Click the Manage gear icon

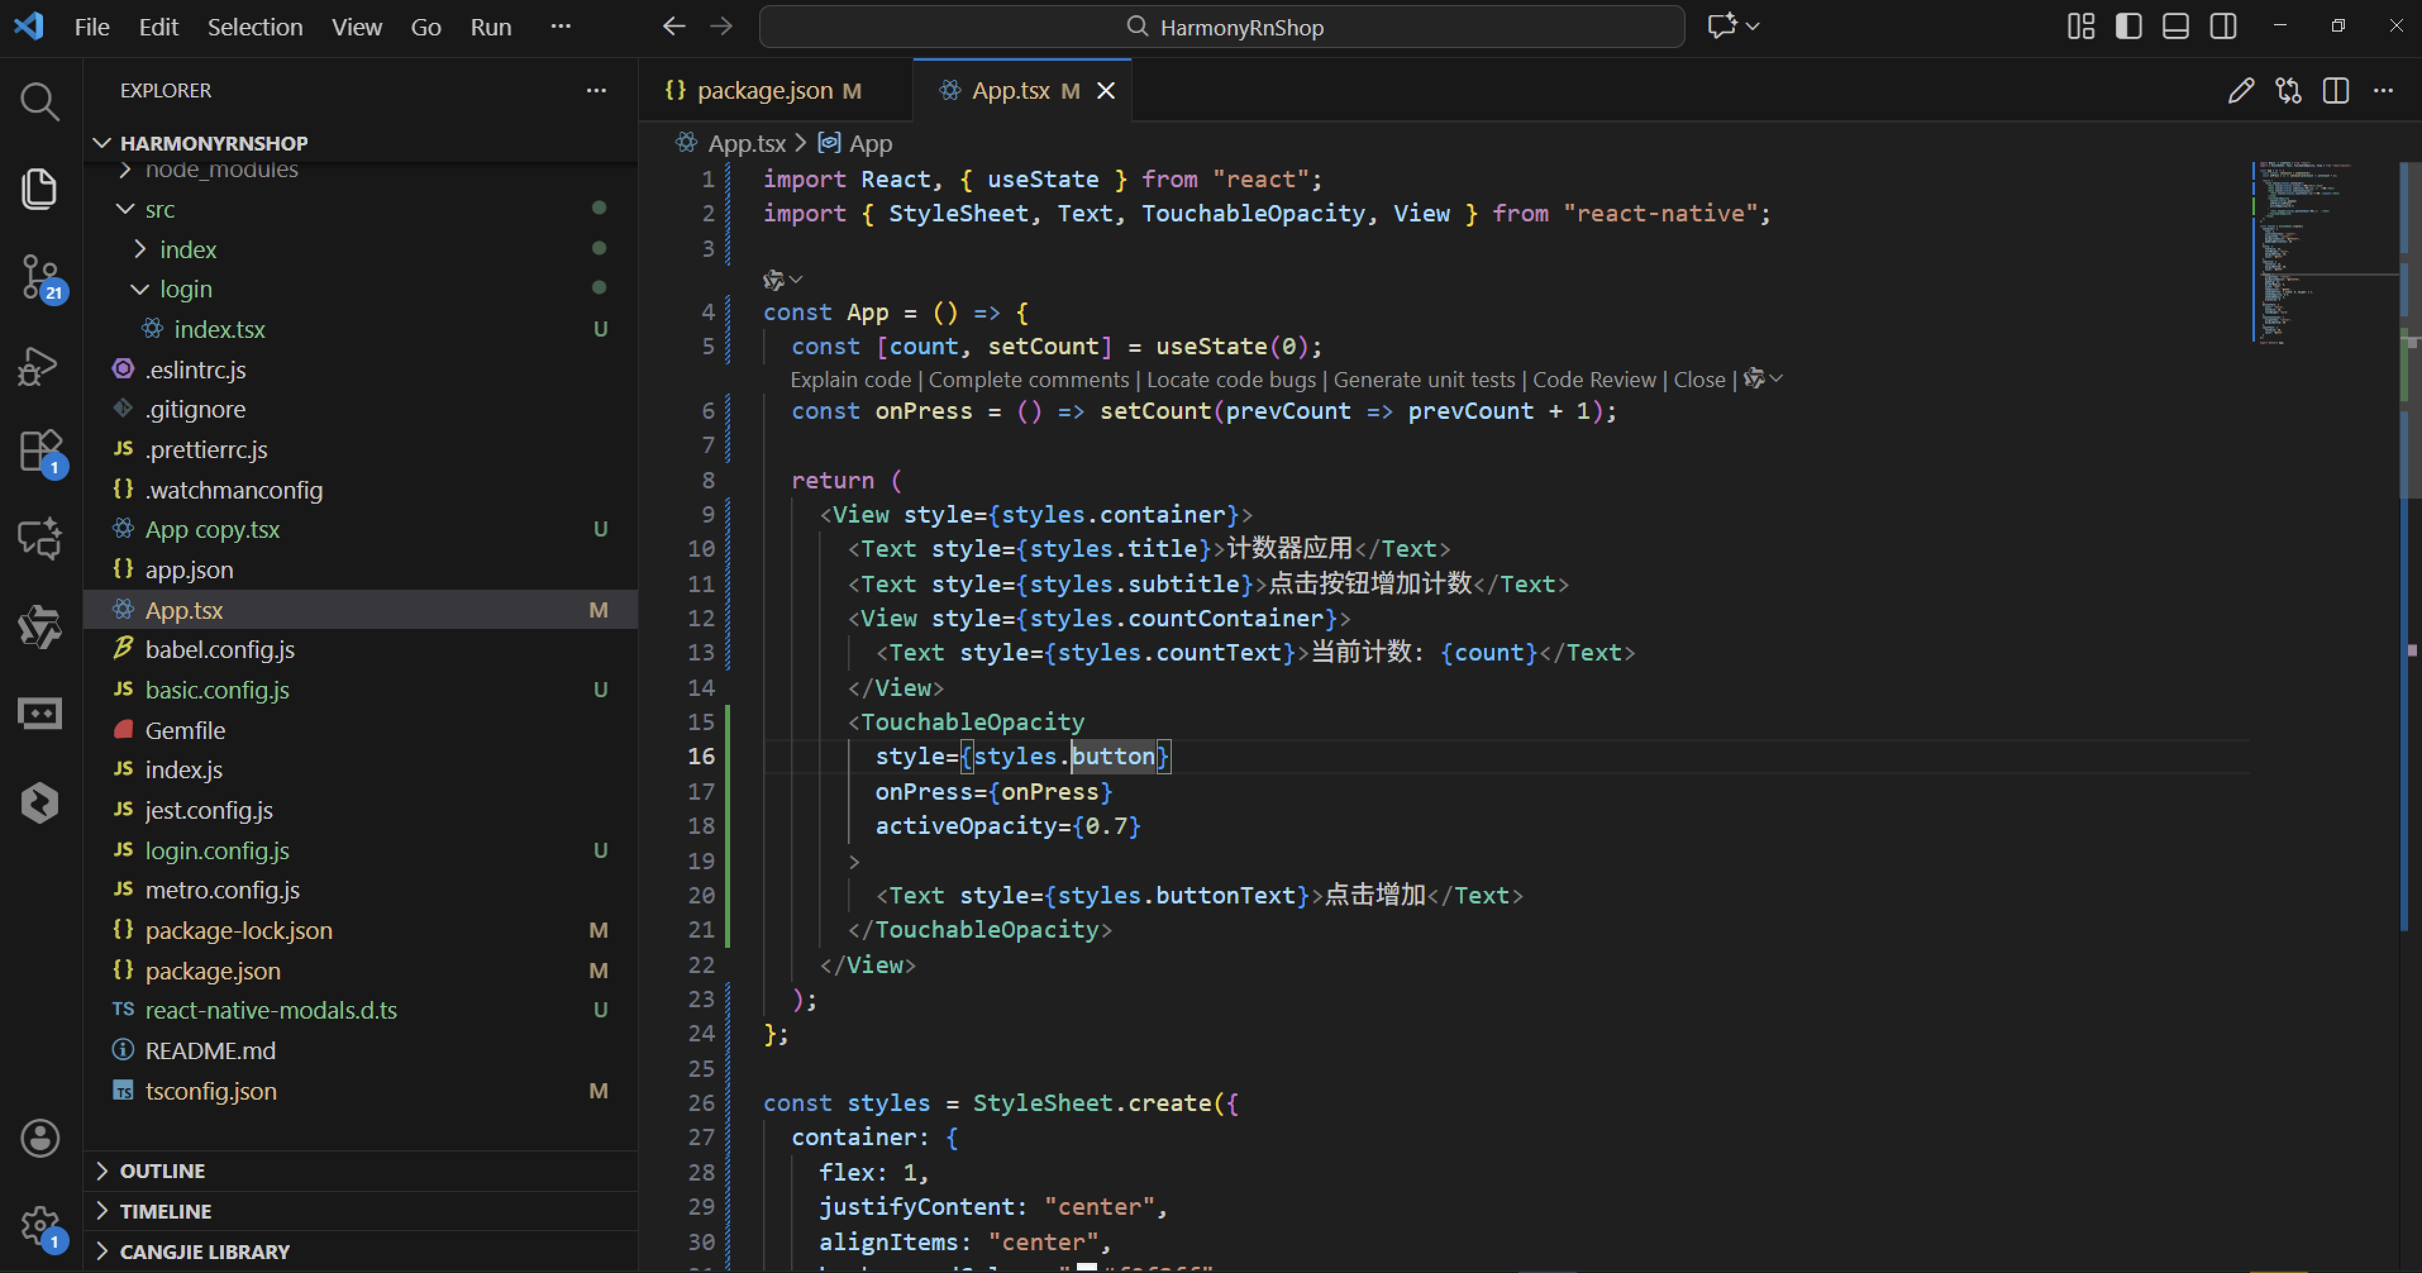tap(39, 1225)
